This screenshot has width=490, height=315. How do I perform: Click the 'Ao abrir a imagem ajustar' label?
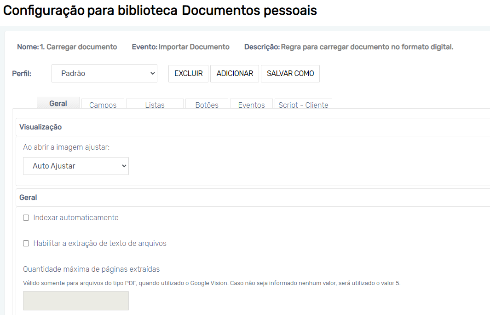click(x=66, y=147)
